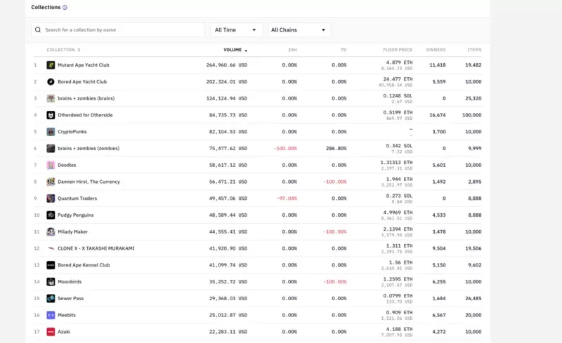
Task: Sort by Owners column header
Action: click(x=436, y=50)
